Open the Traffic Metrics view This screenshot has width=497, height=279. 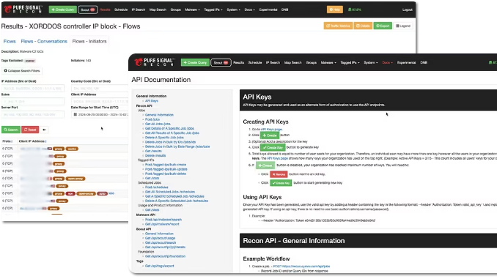pos(338,26)
